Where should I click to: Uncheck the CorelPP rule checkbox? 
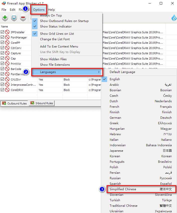click(x=2, y=42)
